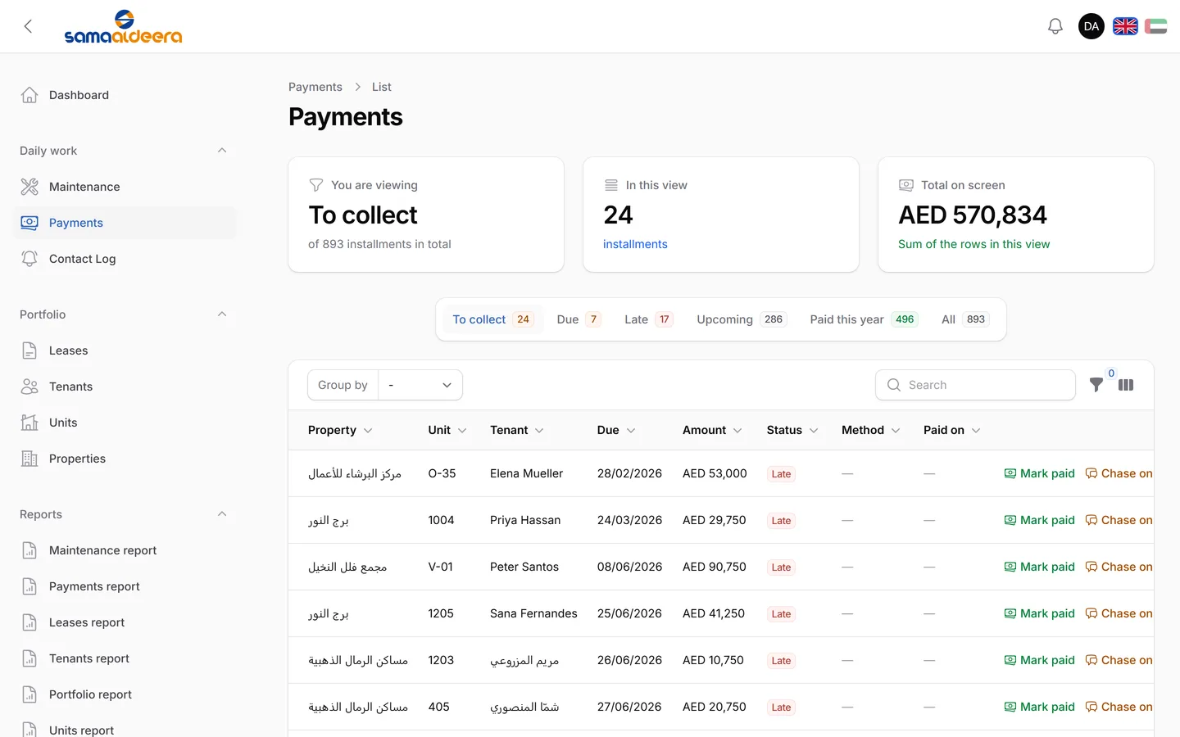Select the Due tab
This screenshot has height=737, width=1180.
click(x=579, y=319)
